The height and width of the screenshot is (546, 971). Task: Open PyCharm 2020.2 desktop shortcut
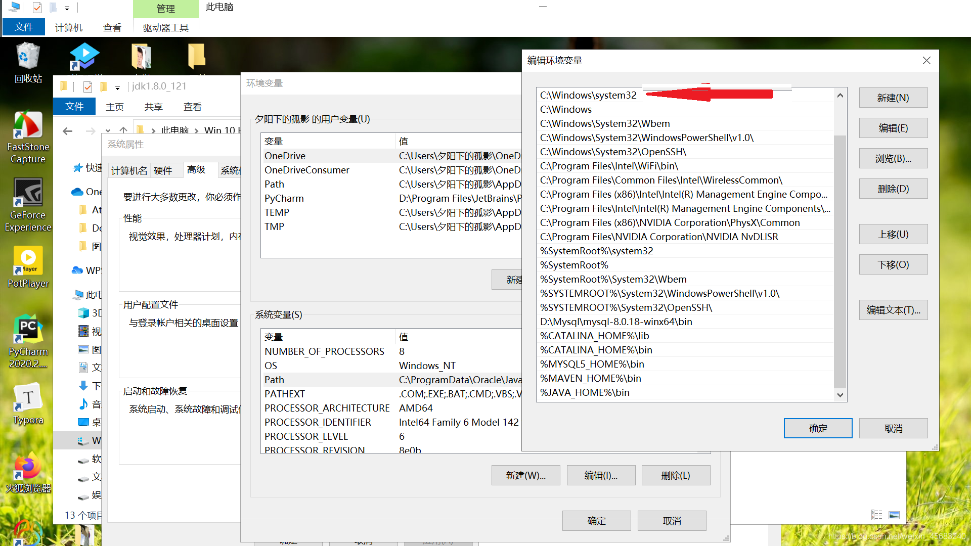coord(28,341)
